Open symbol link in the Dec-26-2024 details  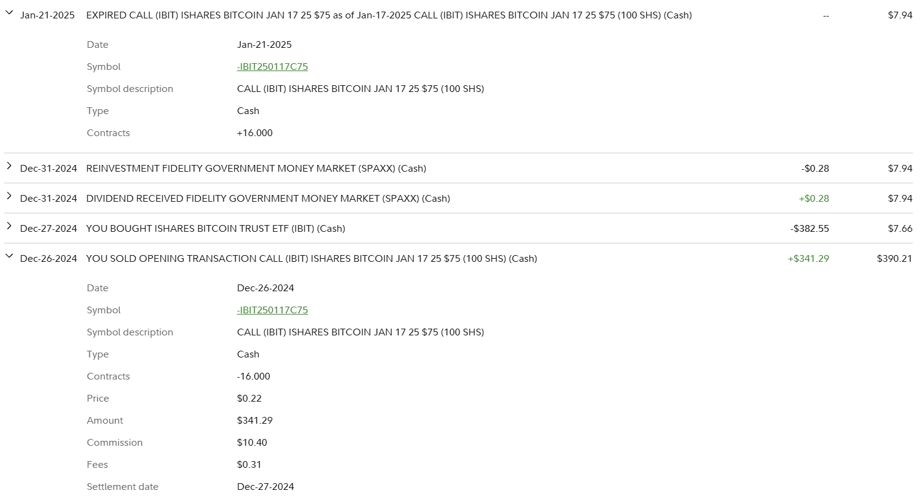272,310
